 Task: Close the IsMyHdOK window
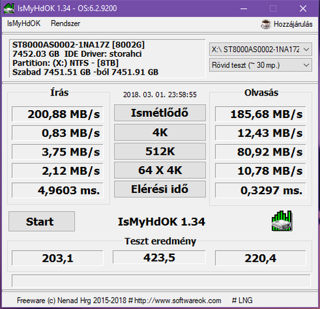(x=303, y=9)
